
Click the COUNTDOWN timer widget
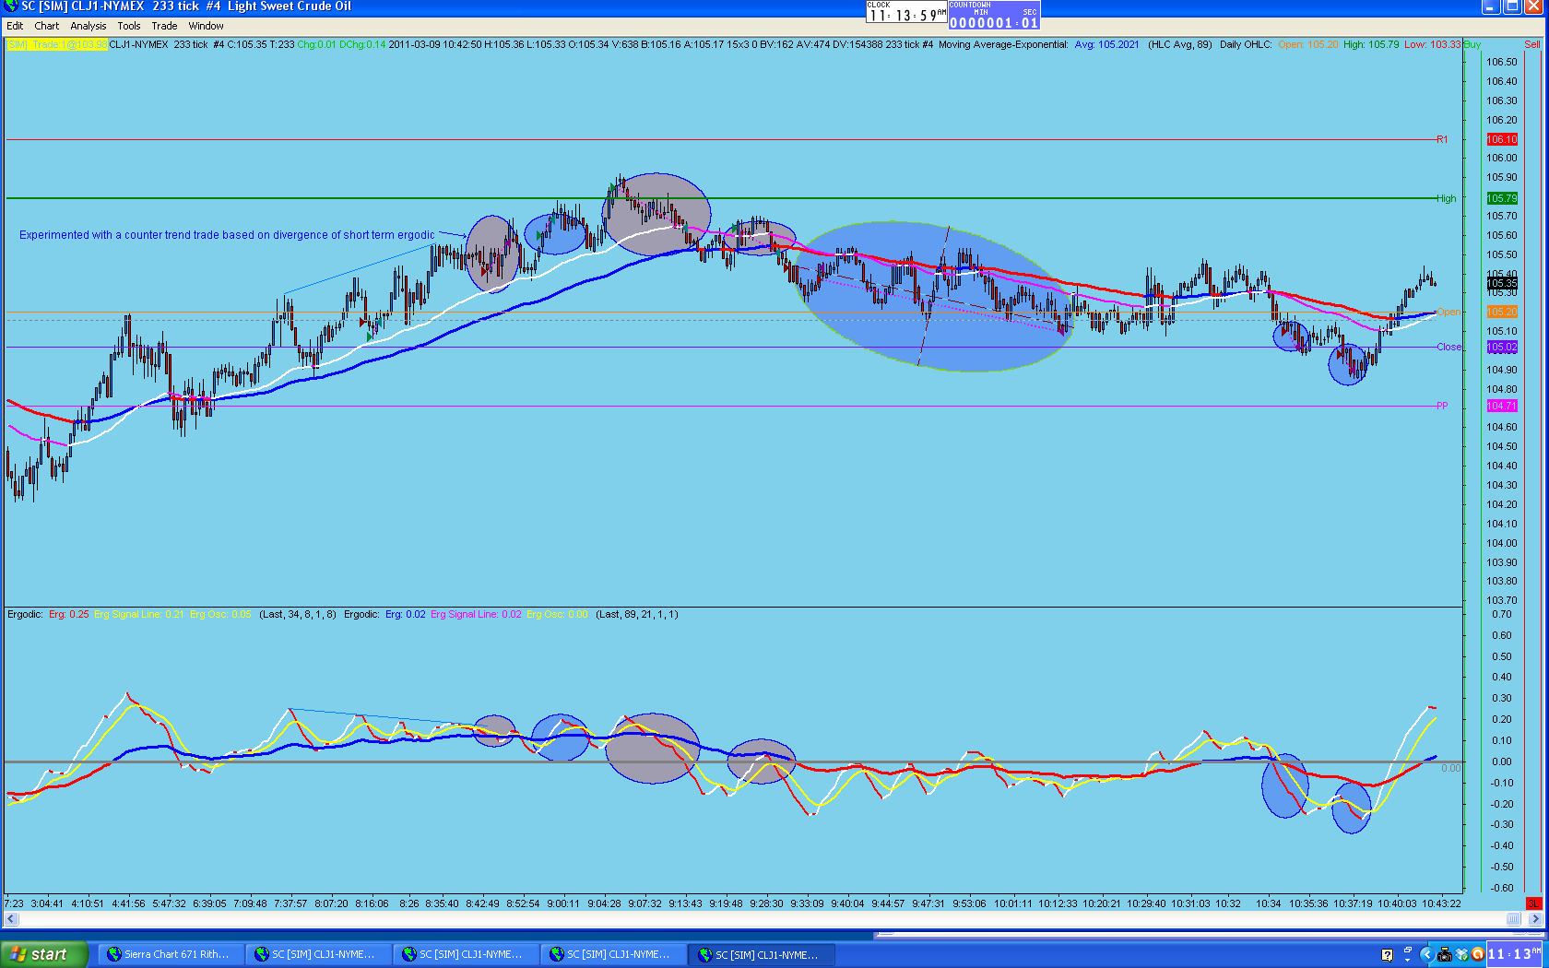pyautogui.click(x=994, y=15)
